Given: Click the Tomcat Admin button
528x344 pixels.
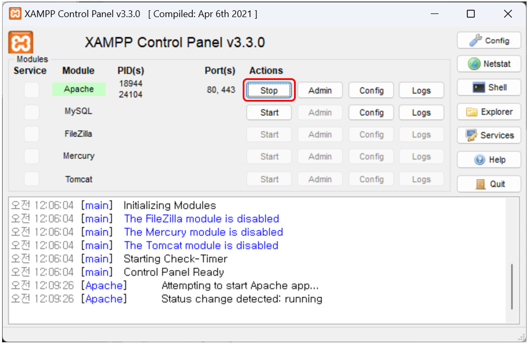Looking at the screenshot, I should 320,179.
